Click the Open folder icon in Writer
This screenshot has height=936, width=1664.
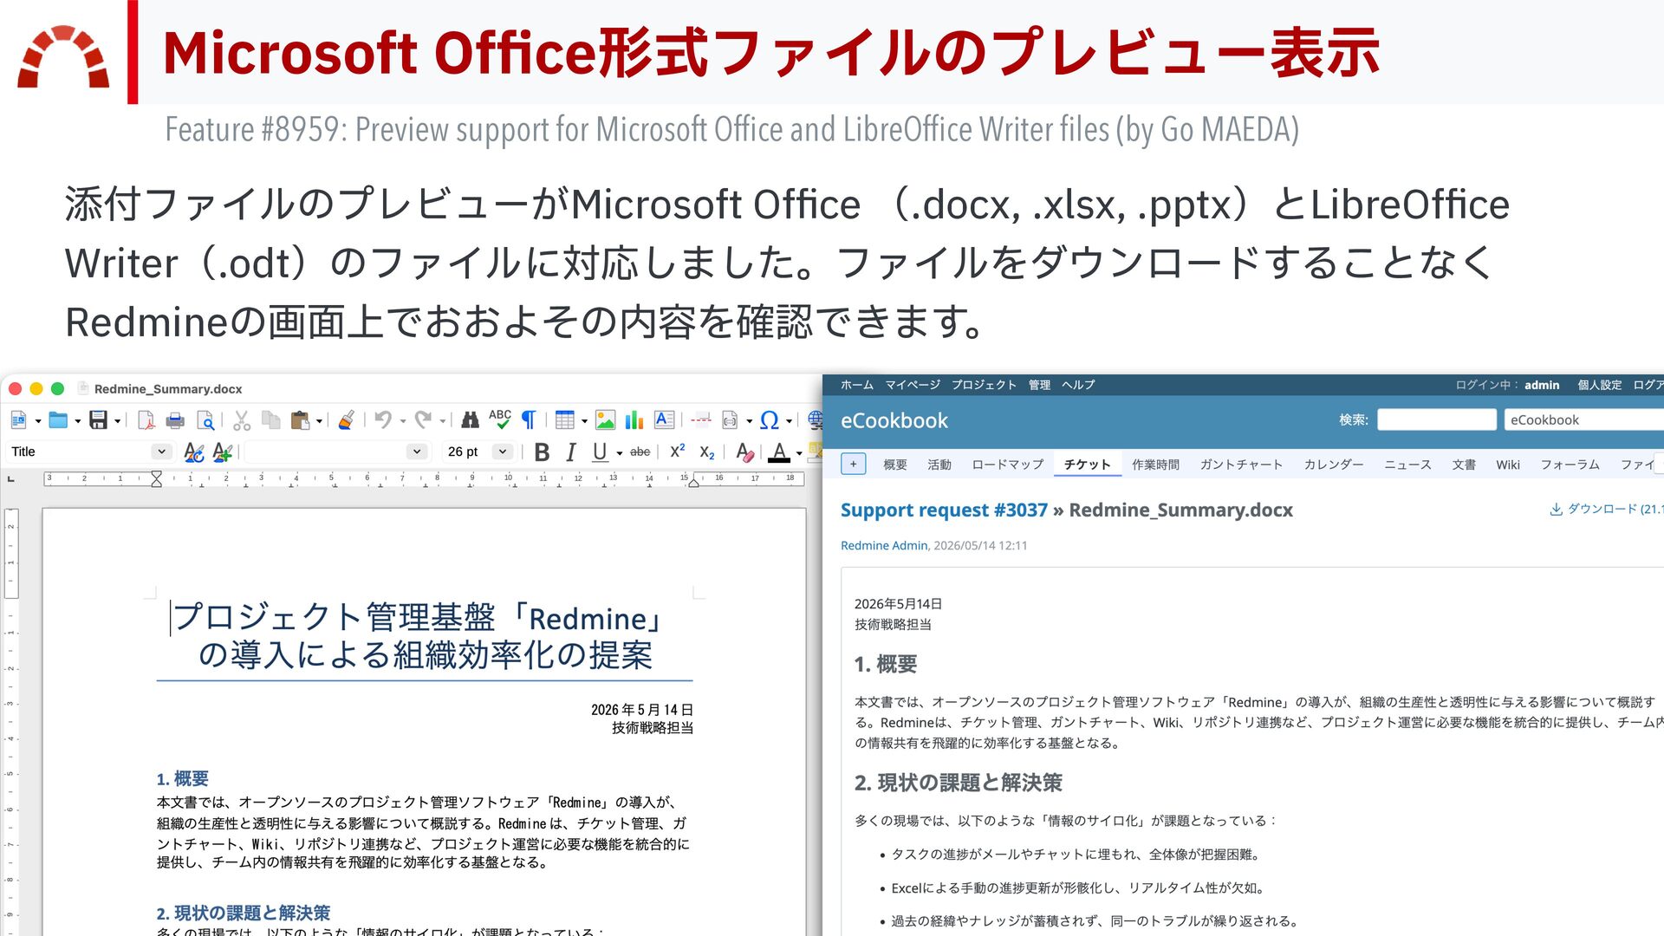[x=58, y=421]
